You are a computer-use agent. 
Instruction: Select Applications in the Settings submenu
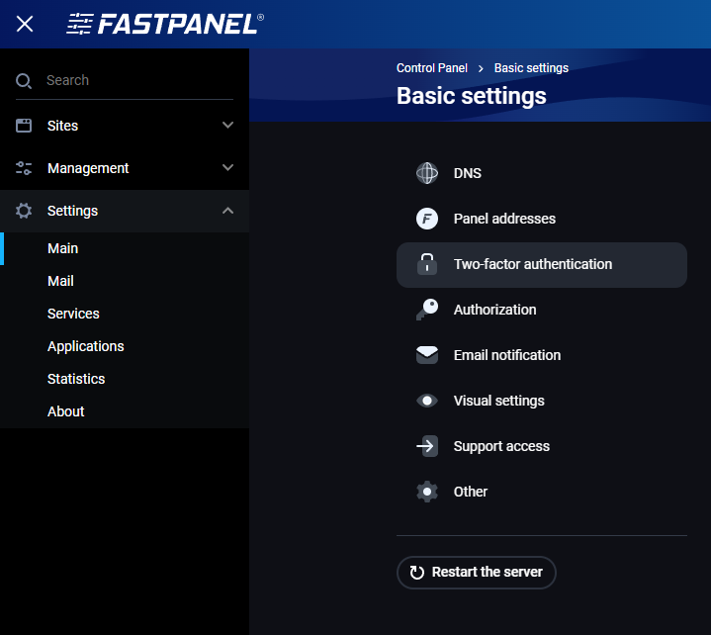coord(86,346)
